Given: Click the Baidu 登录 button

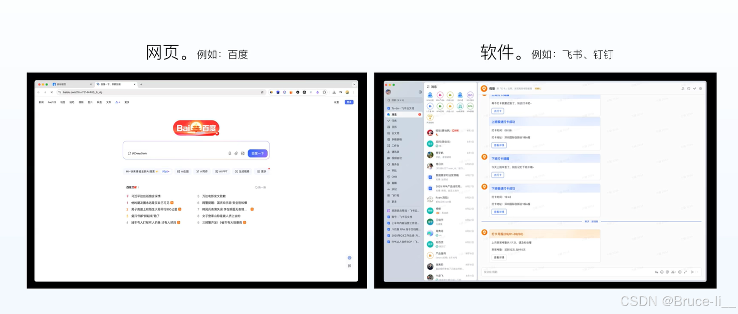Looking at the screenshot, I should pos(349,102).
